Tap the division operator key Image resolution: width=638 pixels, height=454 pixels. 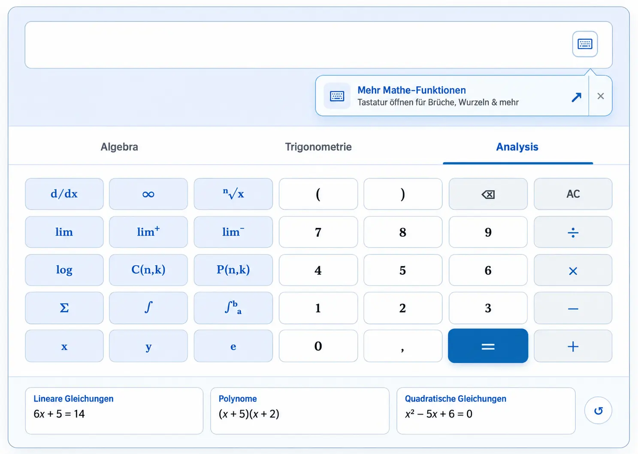pyautogui.click(x=573, y=232)
